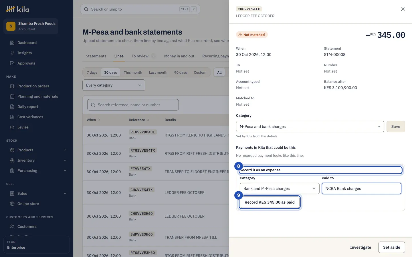Save the selected category

(396, 127)
